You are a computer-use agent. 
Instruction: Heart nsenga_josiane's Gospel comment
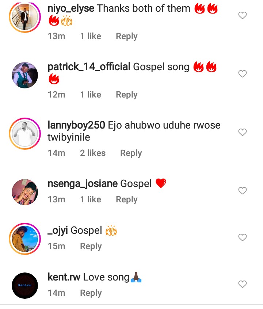tap(243, 191)
